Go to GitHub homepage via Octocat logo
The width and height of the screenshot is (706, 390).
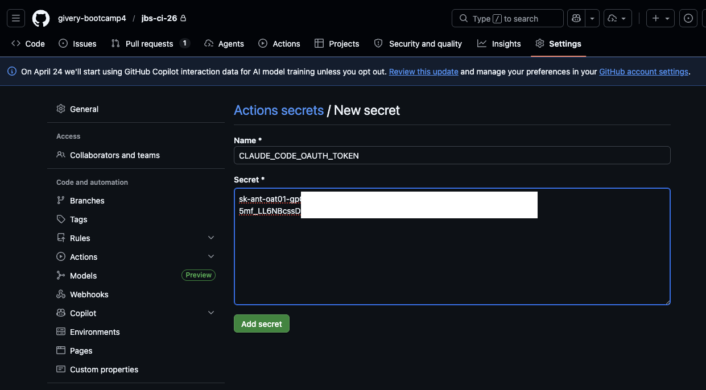point(41,18)
